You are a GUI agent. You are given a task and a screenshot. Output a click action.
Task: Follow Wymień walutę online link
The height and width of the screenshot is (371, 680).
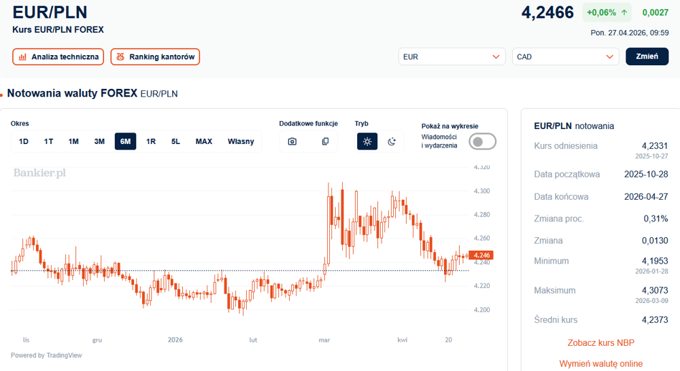(x=601, y=364)
